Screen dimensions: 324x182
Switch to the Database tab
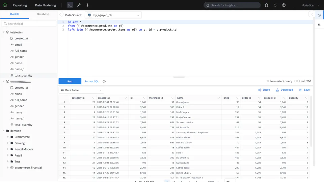pos(43,14)
